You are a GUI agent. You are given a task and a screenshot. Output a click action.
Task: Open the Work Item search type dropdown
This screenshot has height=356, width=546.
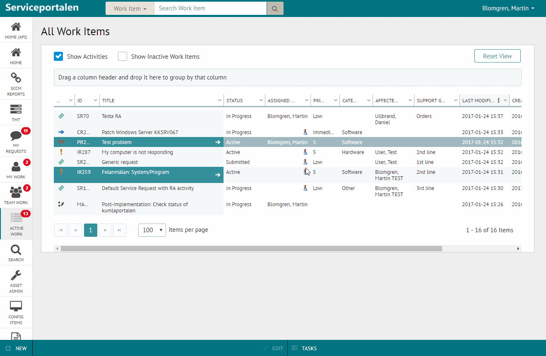(x=130, y=8)
